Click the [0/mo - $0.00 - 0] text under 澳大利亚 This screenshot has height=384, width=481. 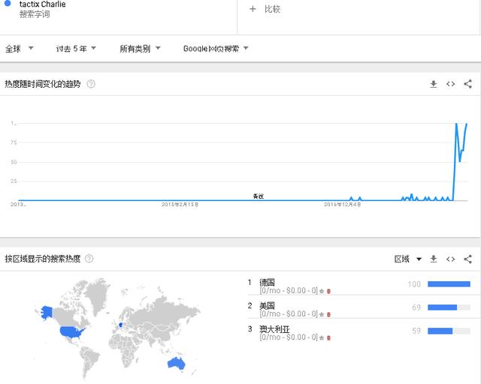point(289,337)
